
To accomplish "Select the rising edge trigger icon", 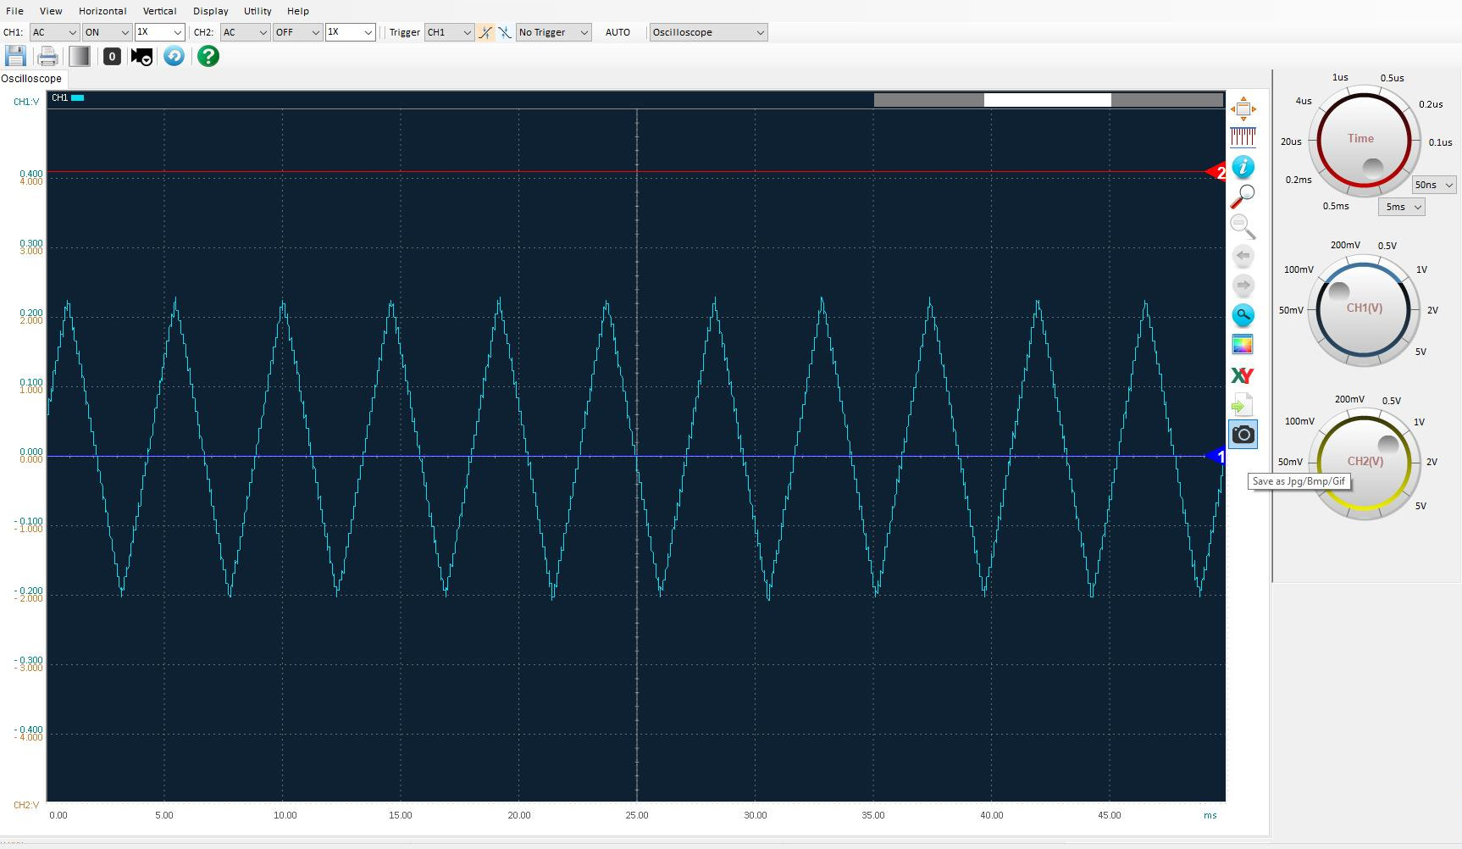I will click(x=485, y=32).
